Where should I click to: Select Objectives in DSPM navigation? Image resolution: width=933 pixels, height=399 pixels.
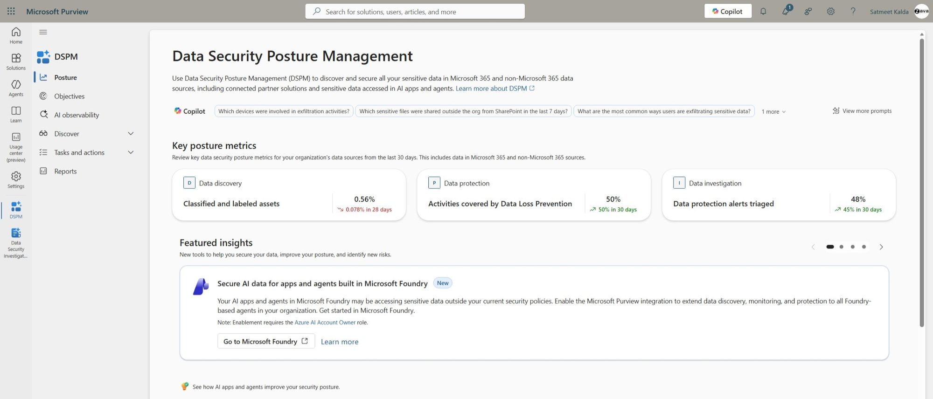(x=69, y=96)
